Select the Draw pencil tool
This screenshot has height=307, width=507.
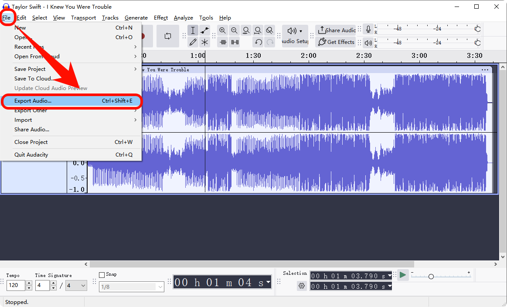(x=193, y=42)
